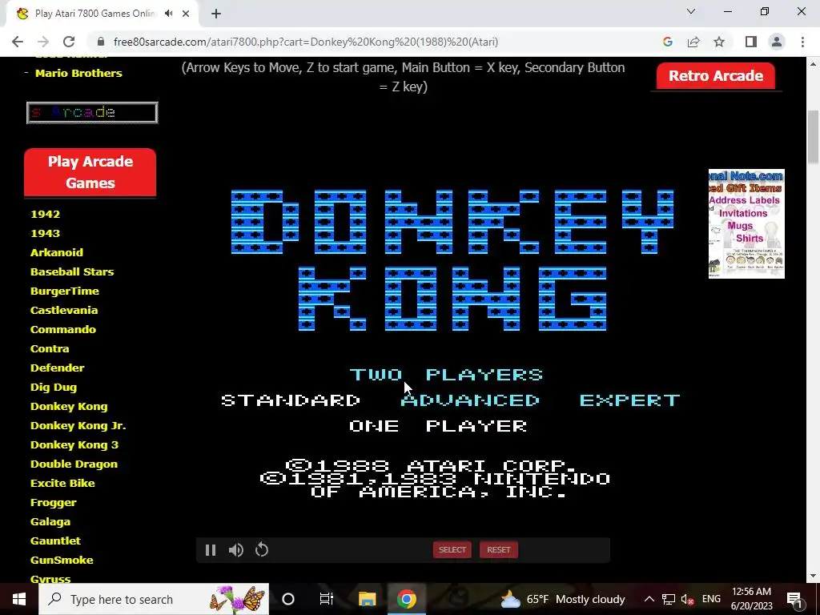
Task: Expand the tab search chevron
Action: 691,11
